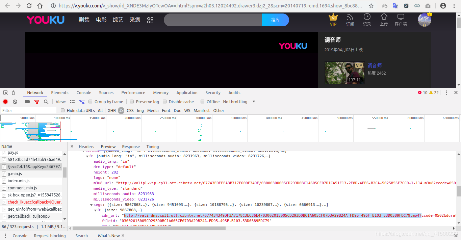Open the Timing tab

coord(153,146)
